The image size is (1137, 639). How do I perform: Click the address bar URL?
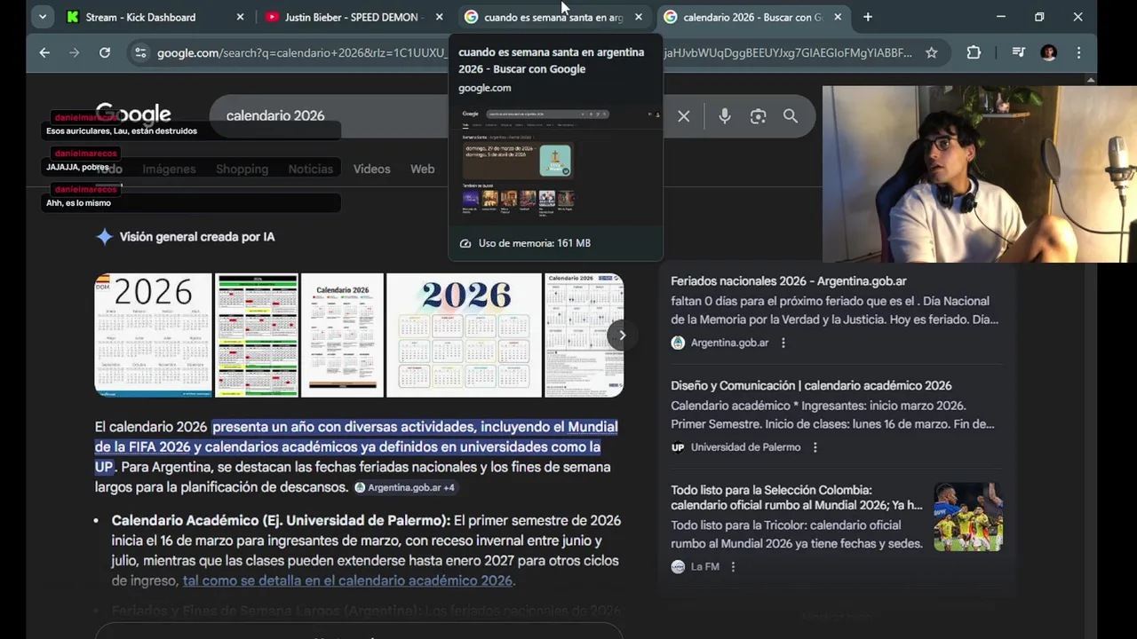[x=533, y=53]
